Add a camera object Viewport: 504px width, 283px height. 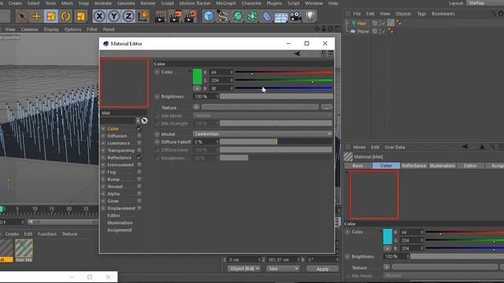point(296,16)
